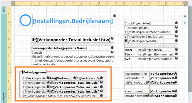The width and height of the screenshot is (192, 103).
Task: Click database icon beside E-mailadres field
Action: click(x=176, y=36)
